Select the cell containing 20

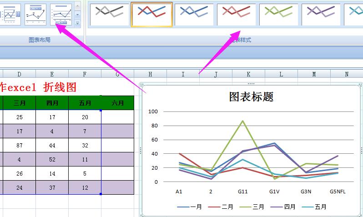tap(85, 117)
